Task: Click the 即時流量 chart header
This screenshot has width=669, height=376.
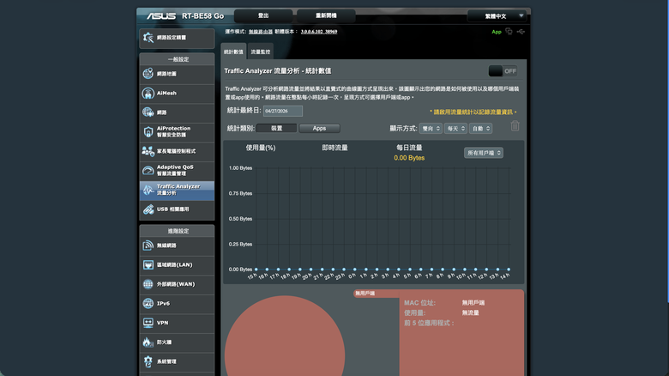Action: tap(334, 148)
